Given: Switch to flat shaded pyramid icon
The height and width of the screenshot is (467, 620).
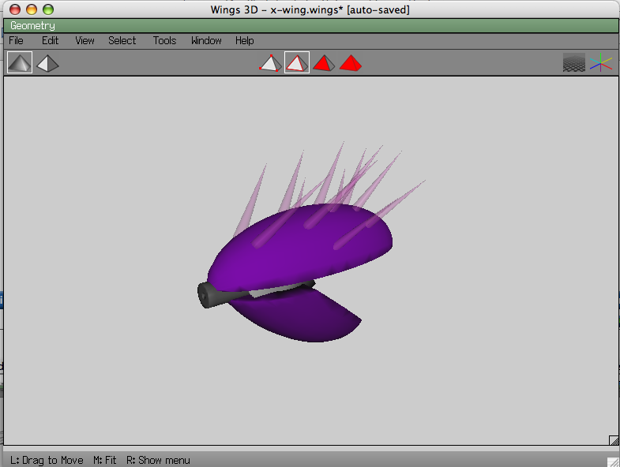Looking at the screenshot, I should 47,62.
